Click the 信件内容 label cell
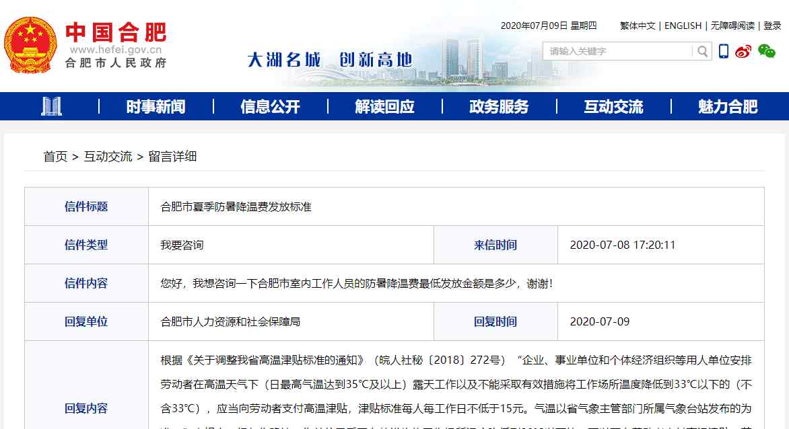The image size is (789, 429). point(87,283)
